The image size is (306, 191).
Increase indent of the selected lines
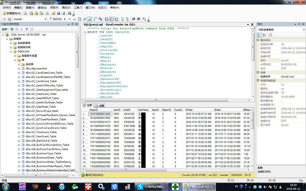click(138, 19)
